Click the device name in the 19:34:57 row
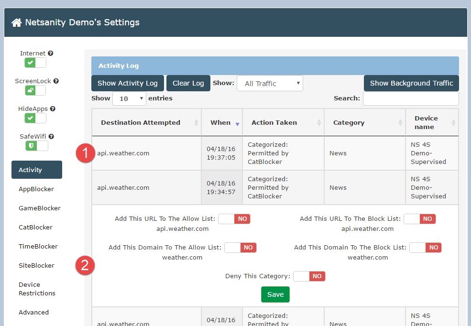The width and height of the screenshot is (471, 326). coord(428,187)
